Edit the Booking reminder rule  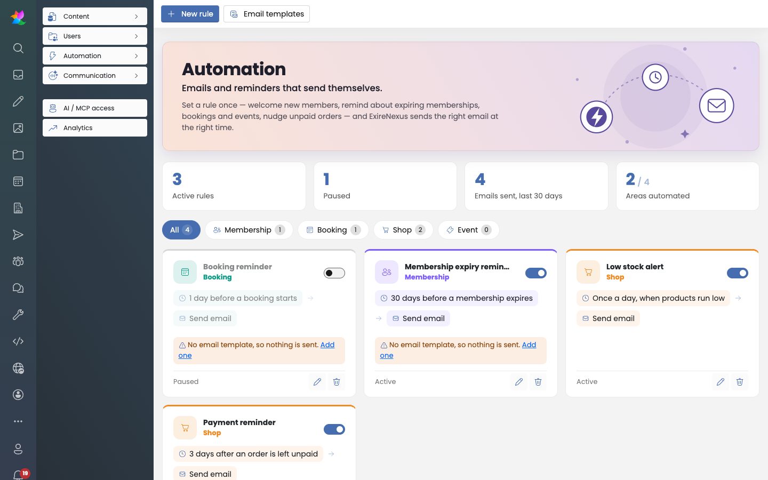(x=317, y=382)
